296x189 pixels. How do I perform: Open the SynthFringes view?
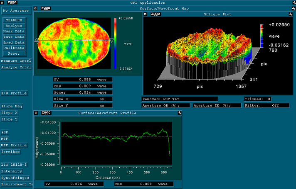tap(15, 178)
